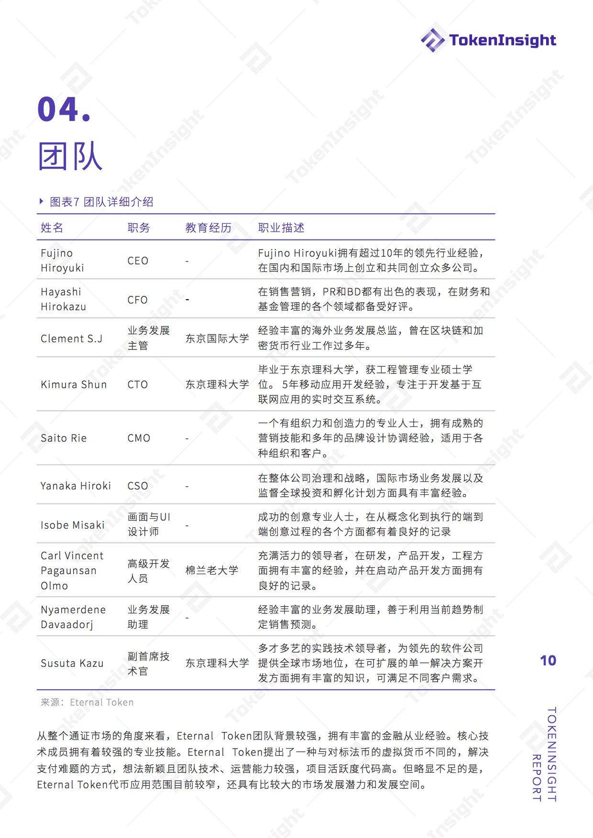
Task: Click the 团队 section heading
Action: point(70,156)
